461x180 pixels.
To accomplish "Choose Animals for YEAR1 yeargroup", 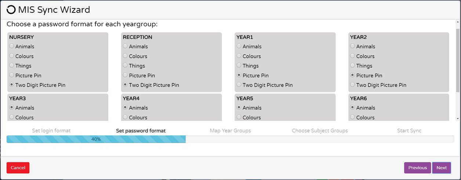I will (x=239, y=46).
